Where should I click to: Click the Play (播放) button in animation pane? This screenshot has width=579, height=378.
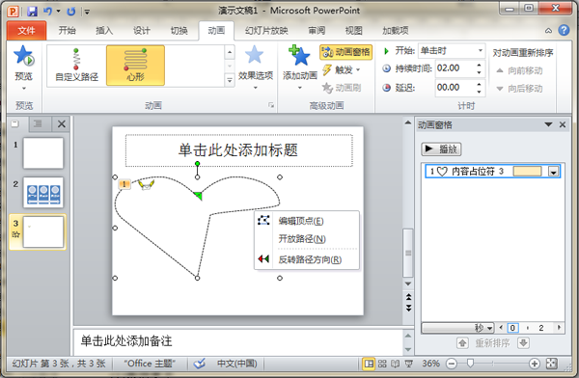(441, 149)
